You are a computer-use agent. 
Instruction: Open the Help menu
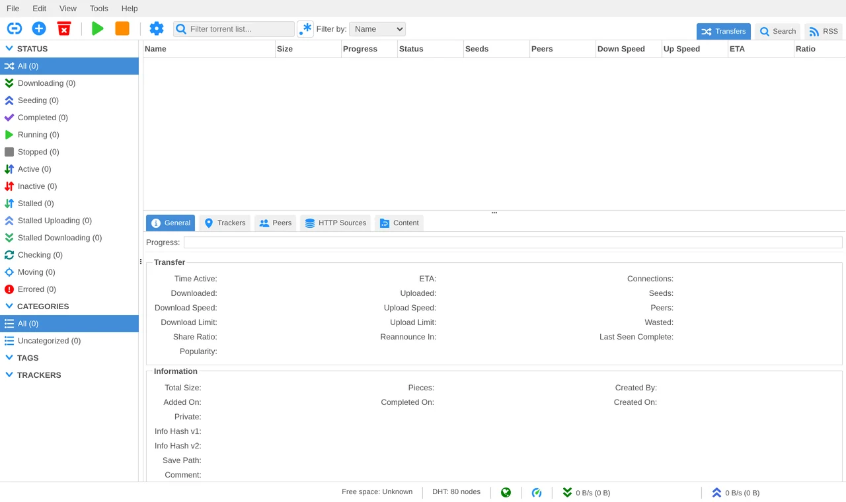(x=130, y=9)
